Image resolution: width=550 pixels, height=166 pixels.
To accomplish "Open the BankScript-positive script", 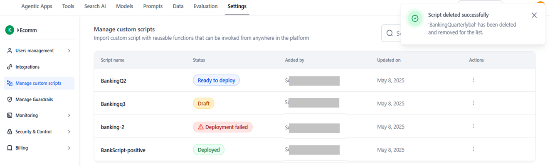I will (x=123, y=150).
